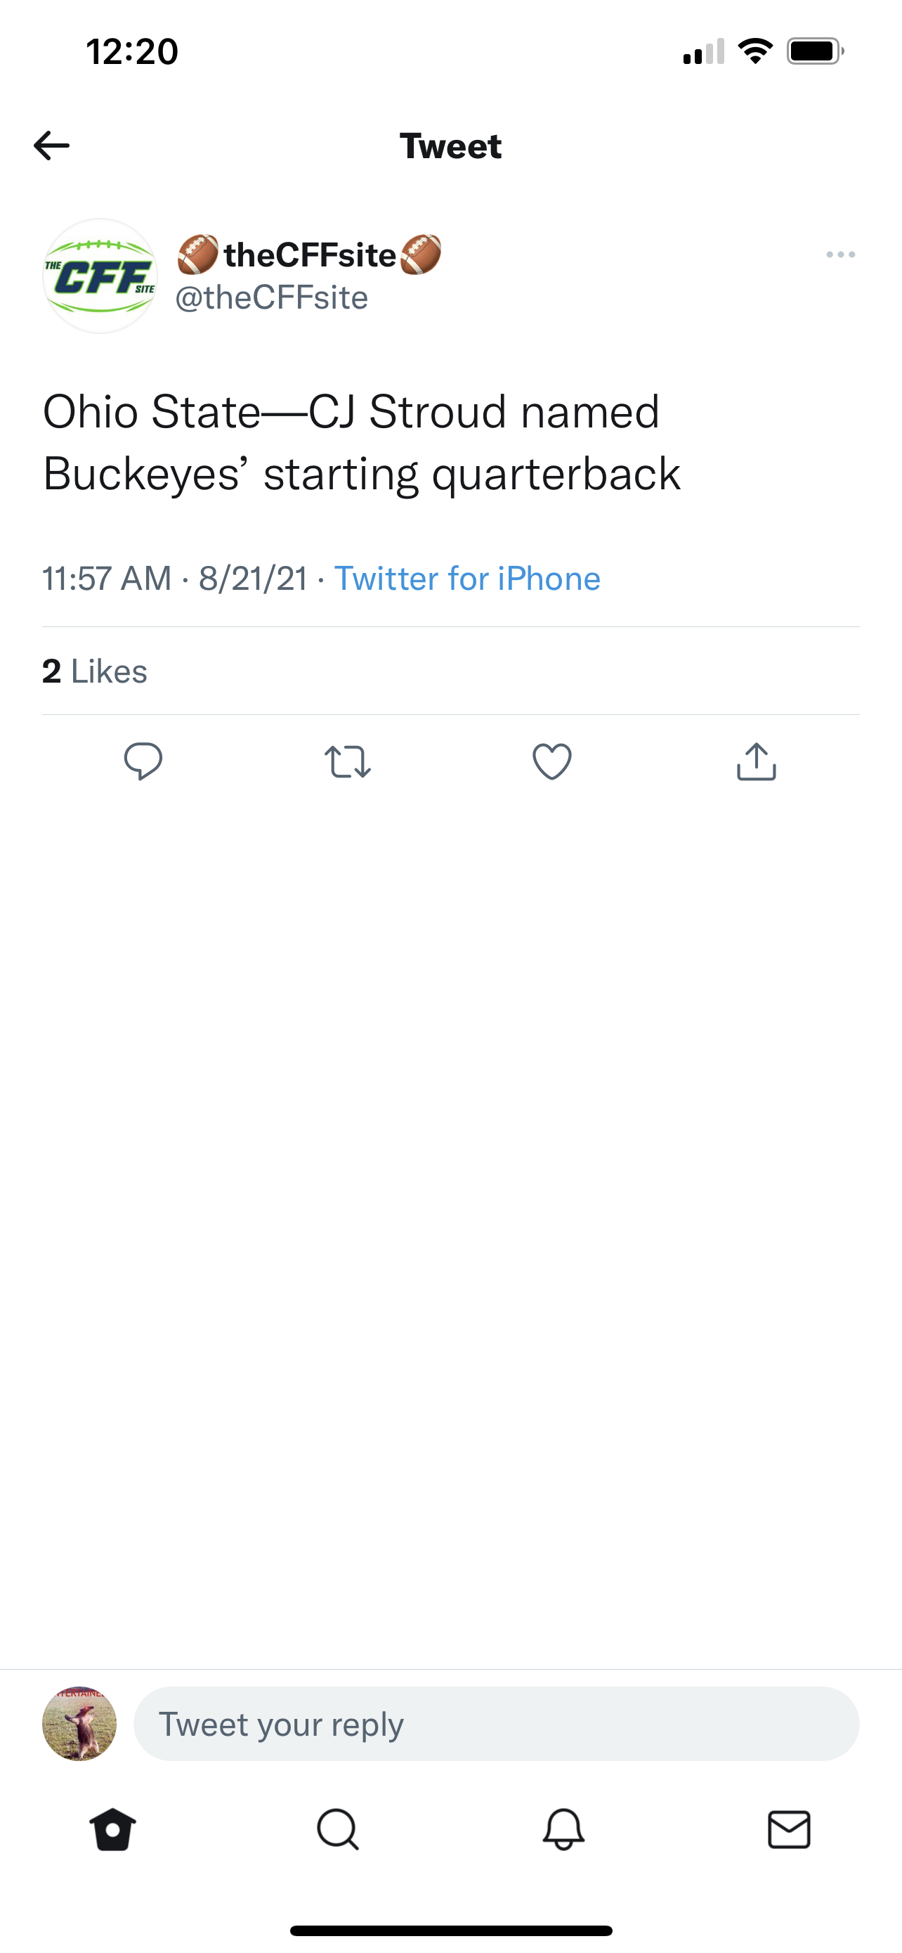Tap the tweet timestamp 11:57 AM
The width and height of the screenshot is (902, 1953).
[x=107, y=579]
